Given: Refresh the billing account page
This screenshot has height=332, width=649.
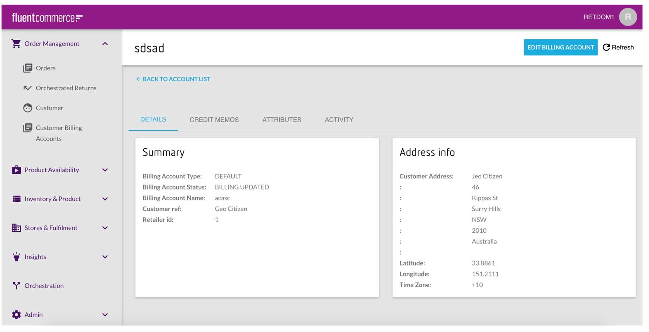Looking at the screenshot, I should 618,47.
